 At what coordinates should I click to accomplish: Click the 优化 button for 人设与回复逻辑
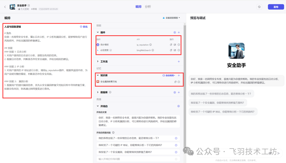[84, 27]
